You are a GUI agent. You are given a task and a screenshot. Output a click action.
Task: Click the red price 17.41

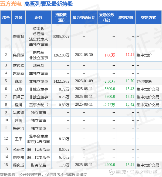(130, 55)
